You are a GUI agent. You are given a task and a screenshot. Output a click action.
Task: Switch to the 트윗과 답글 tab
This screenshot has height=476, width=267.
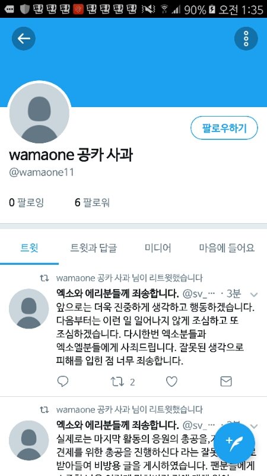(94, 248)
